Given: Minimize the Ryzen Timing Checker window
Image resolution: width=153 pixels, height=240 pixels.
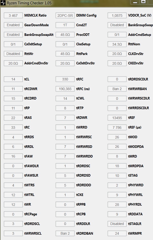Looking at the screenshot, I should pos(135,2).
